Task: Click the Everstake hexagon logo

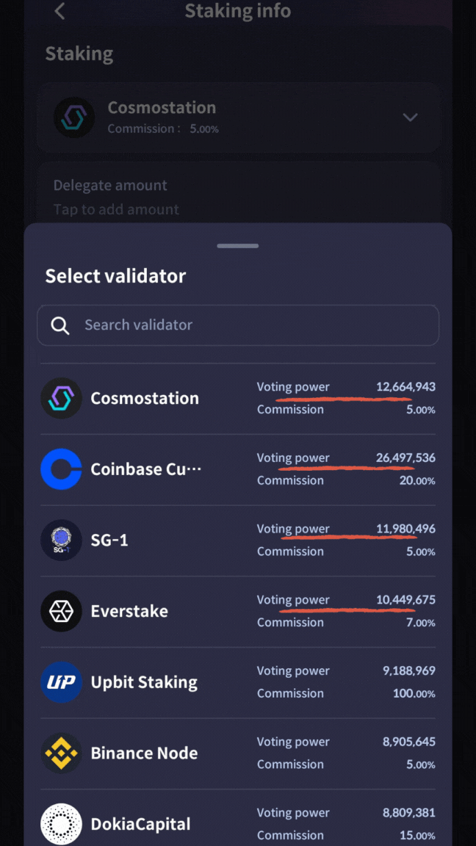Action: pos(61,611)
